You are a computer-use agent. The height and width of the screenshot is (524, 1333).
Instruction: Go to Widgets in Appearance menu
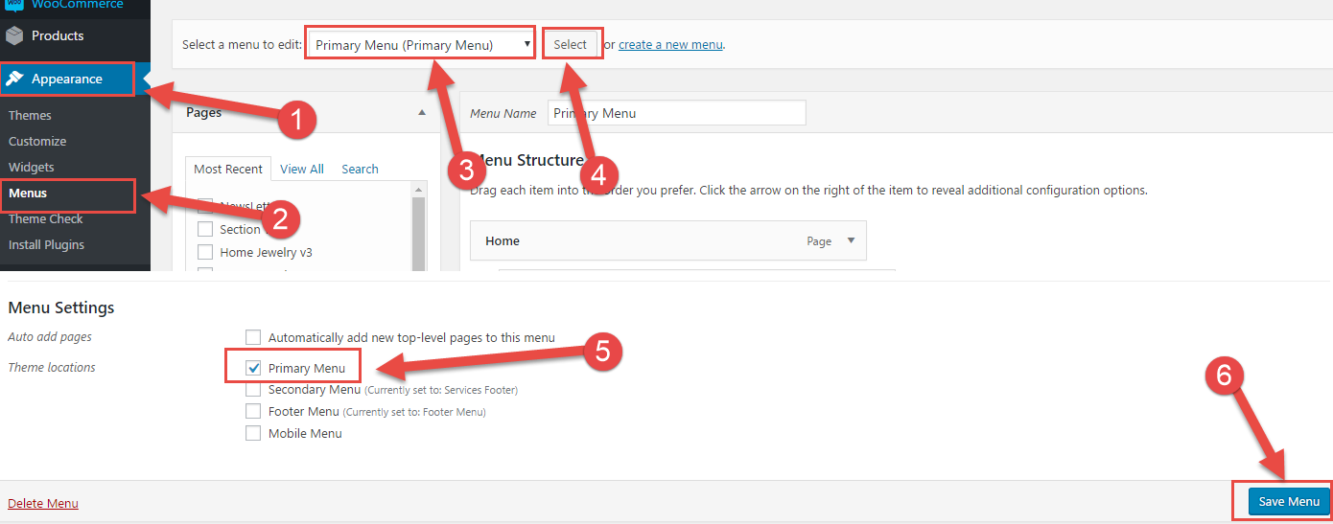pyautogui.click(x=32, y=167)
